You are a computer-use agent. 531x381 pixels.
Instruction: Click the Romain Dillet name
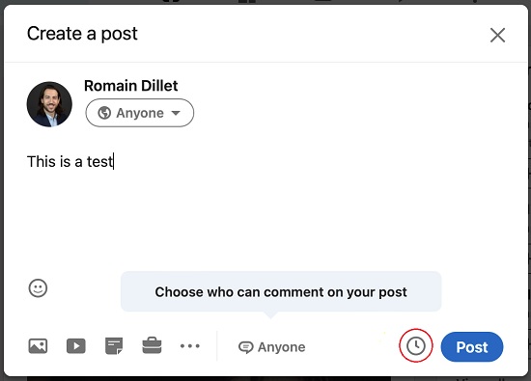(130, 86)
